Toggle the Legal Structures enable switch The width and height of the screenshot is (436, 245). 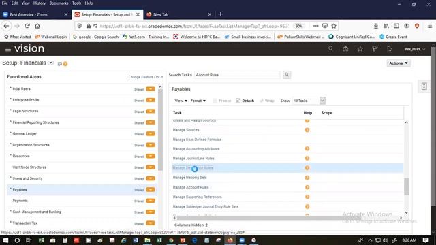pyautogui.click(x=151, y=111)
